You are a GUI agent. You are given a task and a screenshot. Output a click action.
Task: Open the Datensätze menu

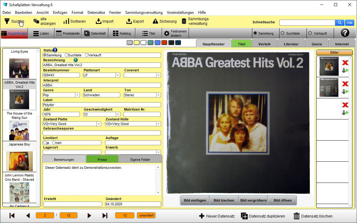pyautogui.click(x=96, y=13)
